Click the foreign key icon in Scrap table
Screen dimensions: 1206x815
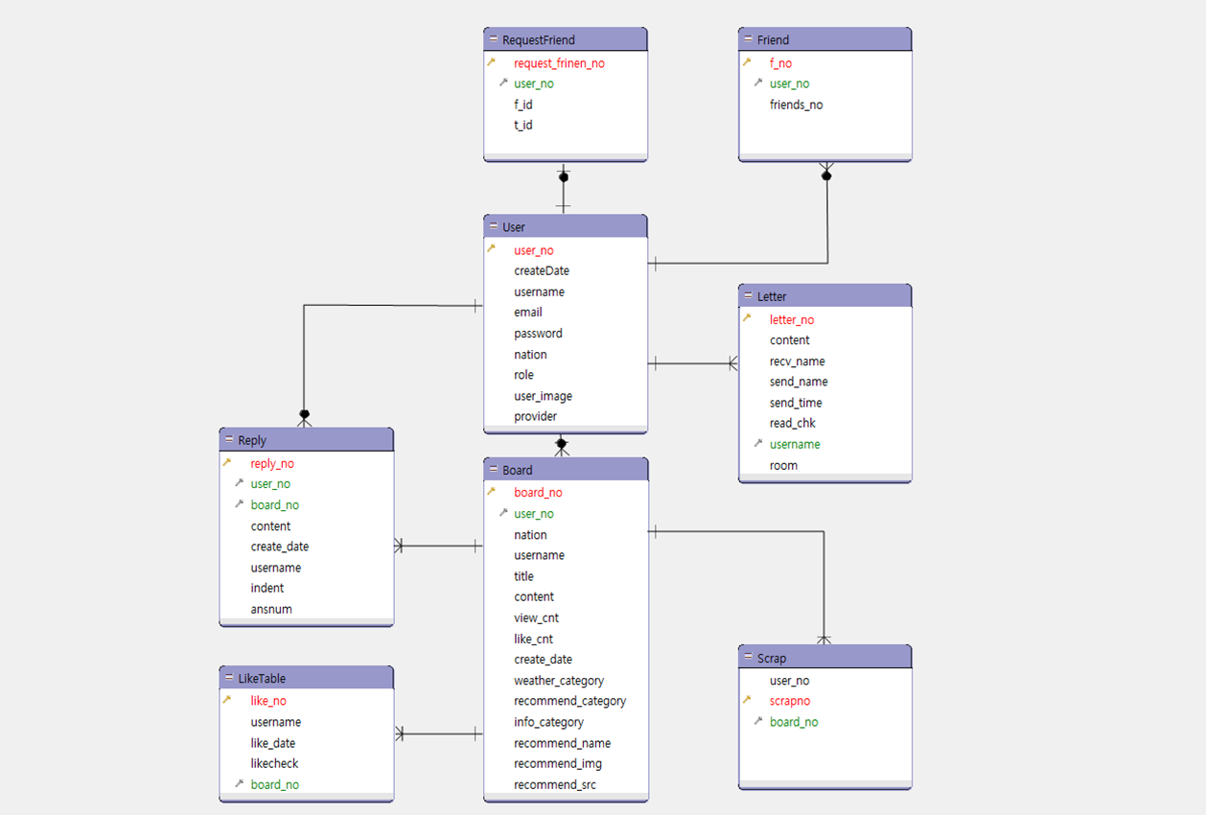click(758, 721)
